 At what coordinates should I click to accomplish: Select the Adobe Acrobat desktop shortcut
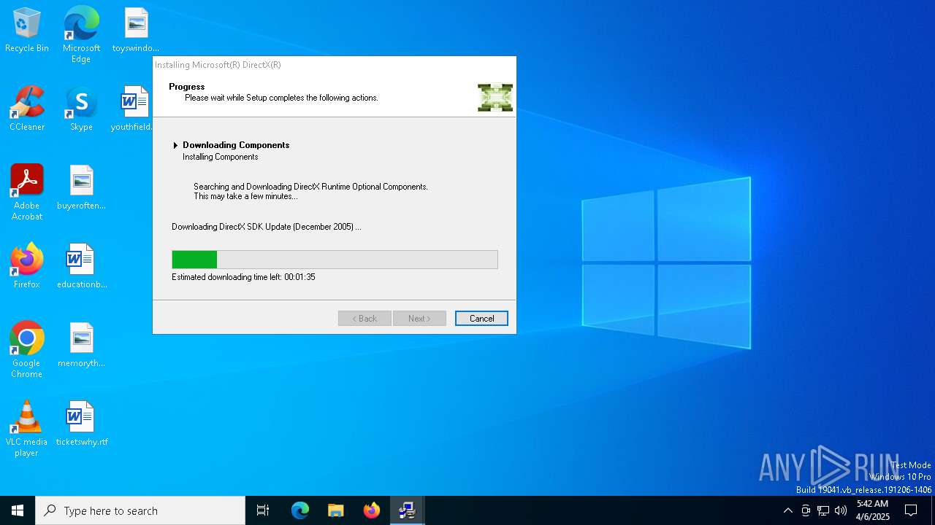(27, 192)
